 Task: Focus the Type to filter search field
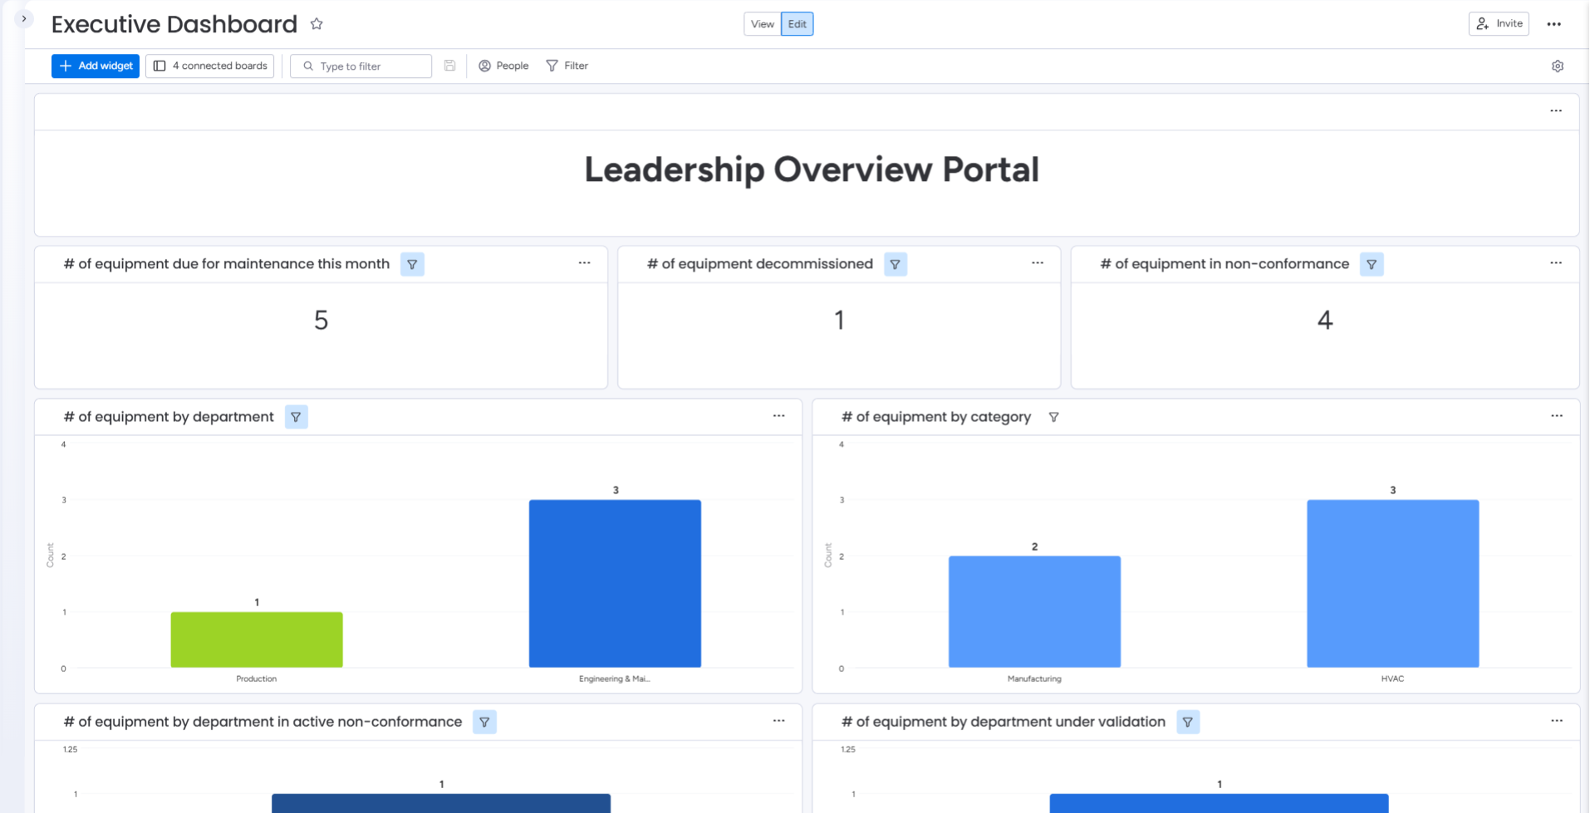361,66
